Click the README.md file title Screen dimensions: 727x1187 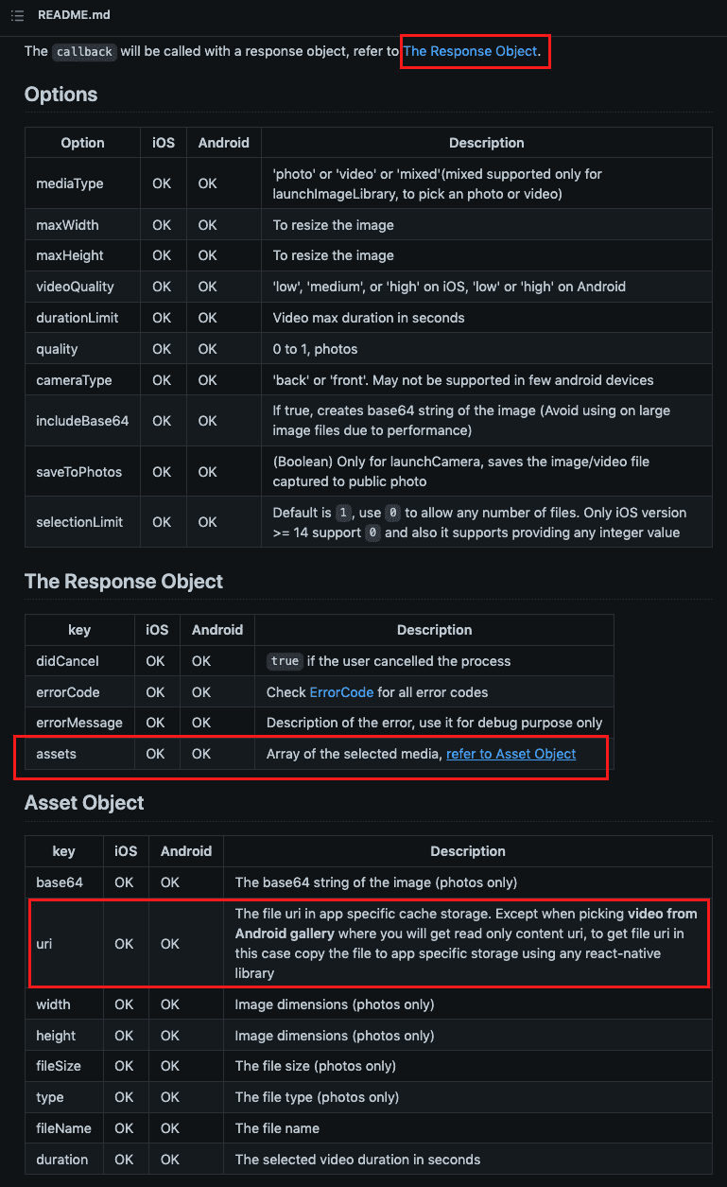[x=72, y=15]
